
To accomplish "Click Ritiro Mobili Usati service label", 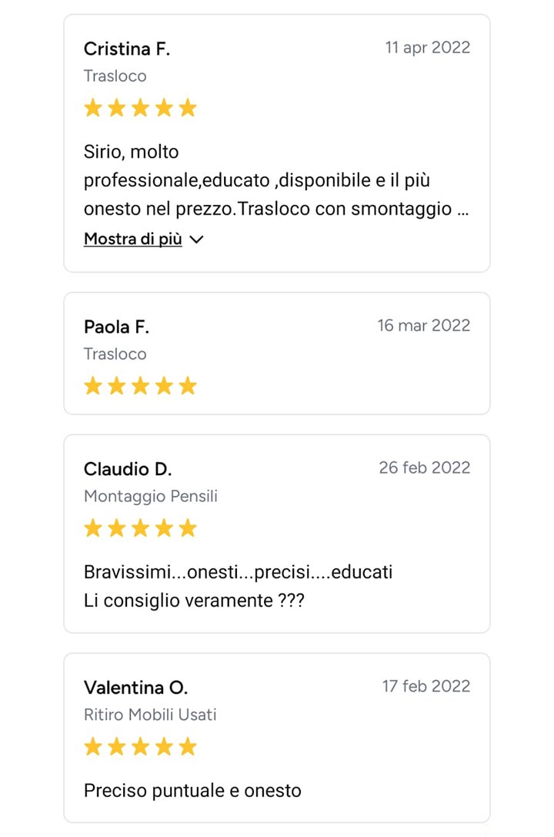I will 150,715.
